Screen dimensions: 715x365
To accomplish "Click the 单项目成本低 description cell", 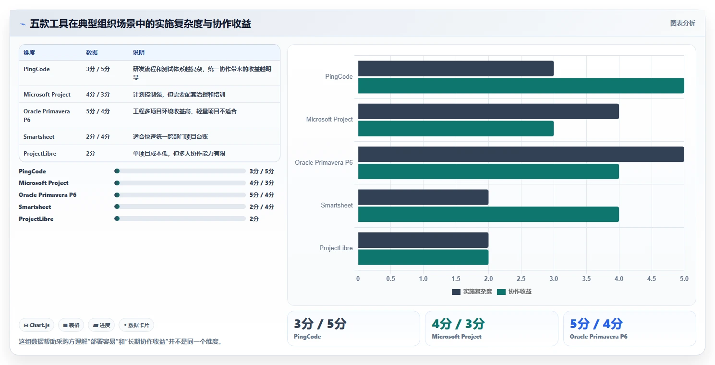I will click(x=179, y=154).
